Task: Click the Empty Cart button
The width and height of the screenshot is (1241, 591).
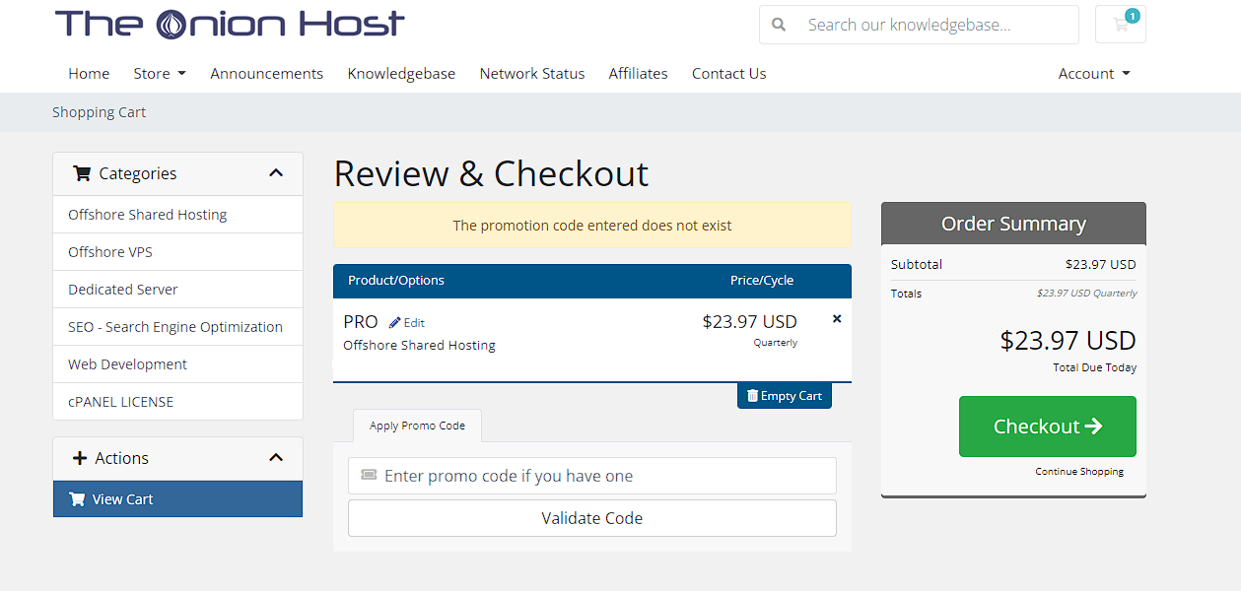Action: (785, 396)
